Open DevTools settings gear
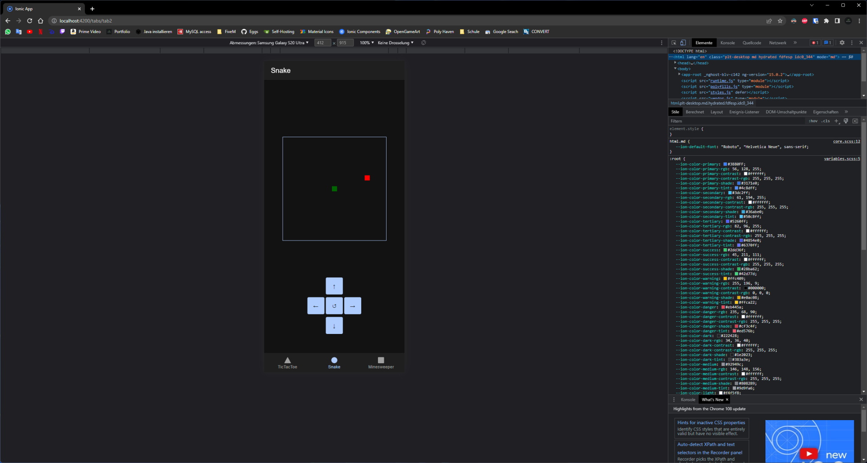This screenshot has width=867, height=463. point(842,43)
